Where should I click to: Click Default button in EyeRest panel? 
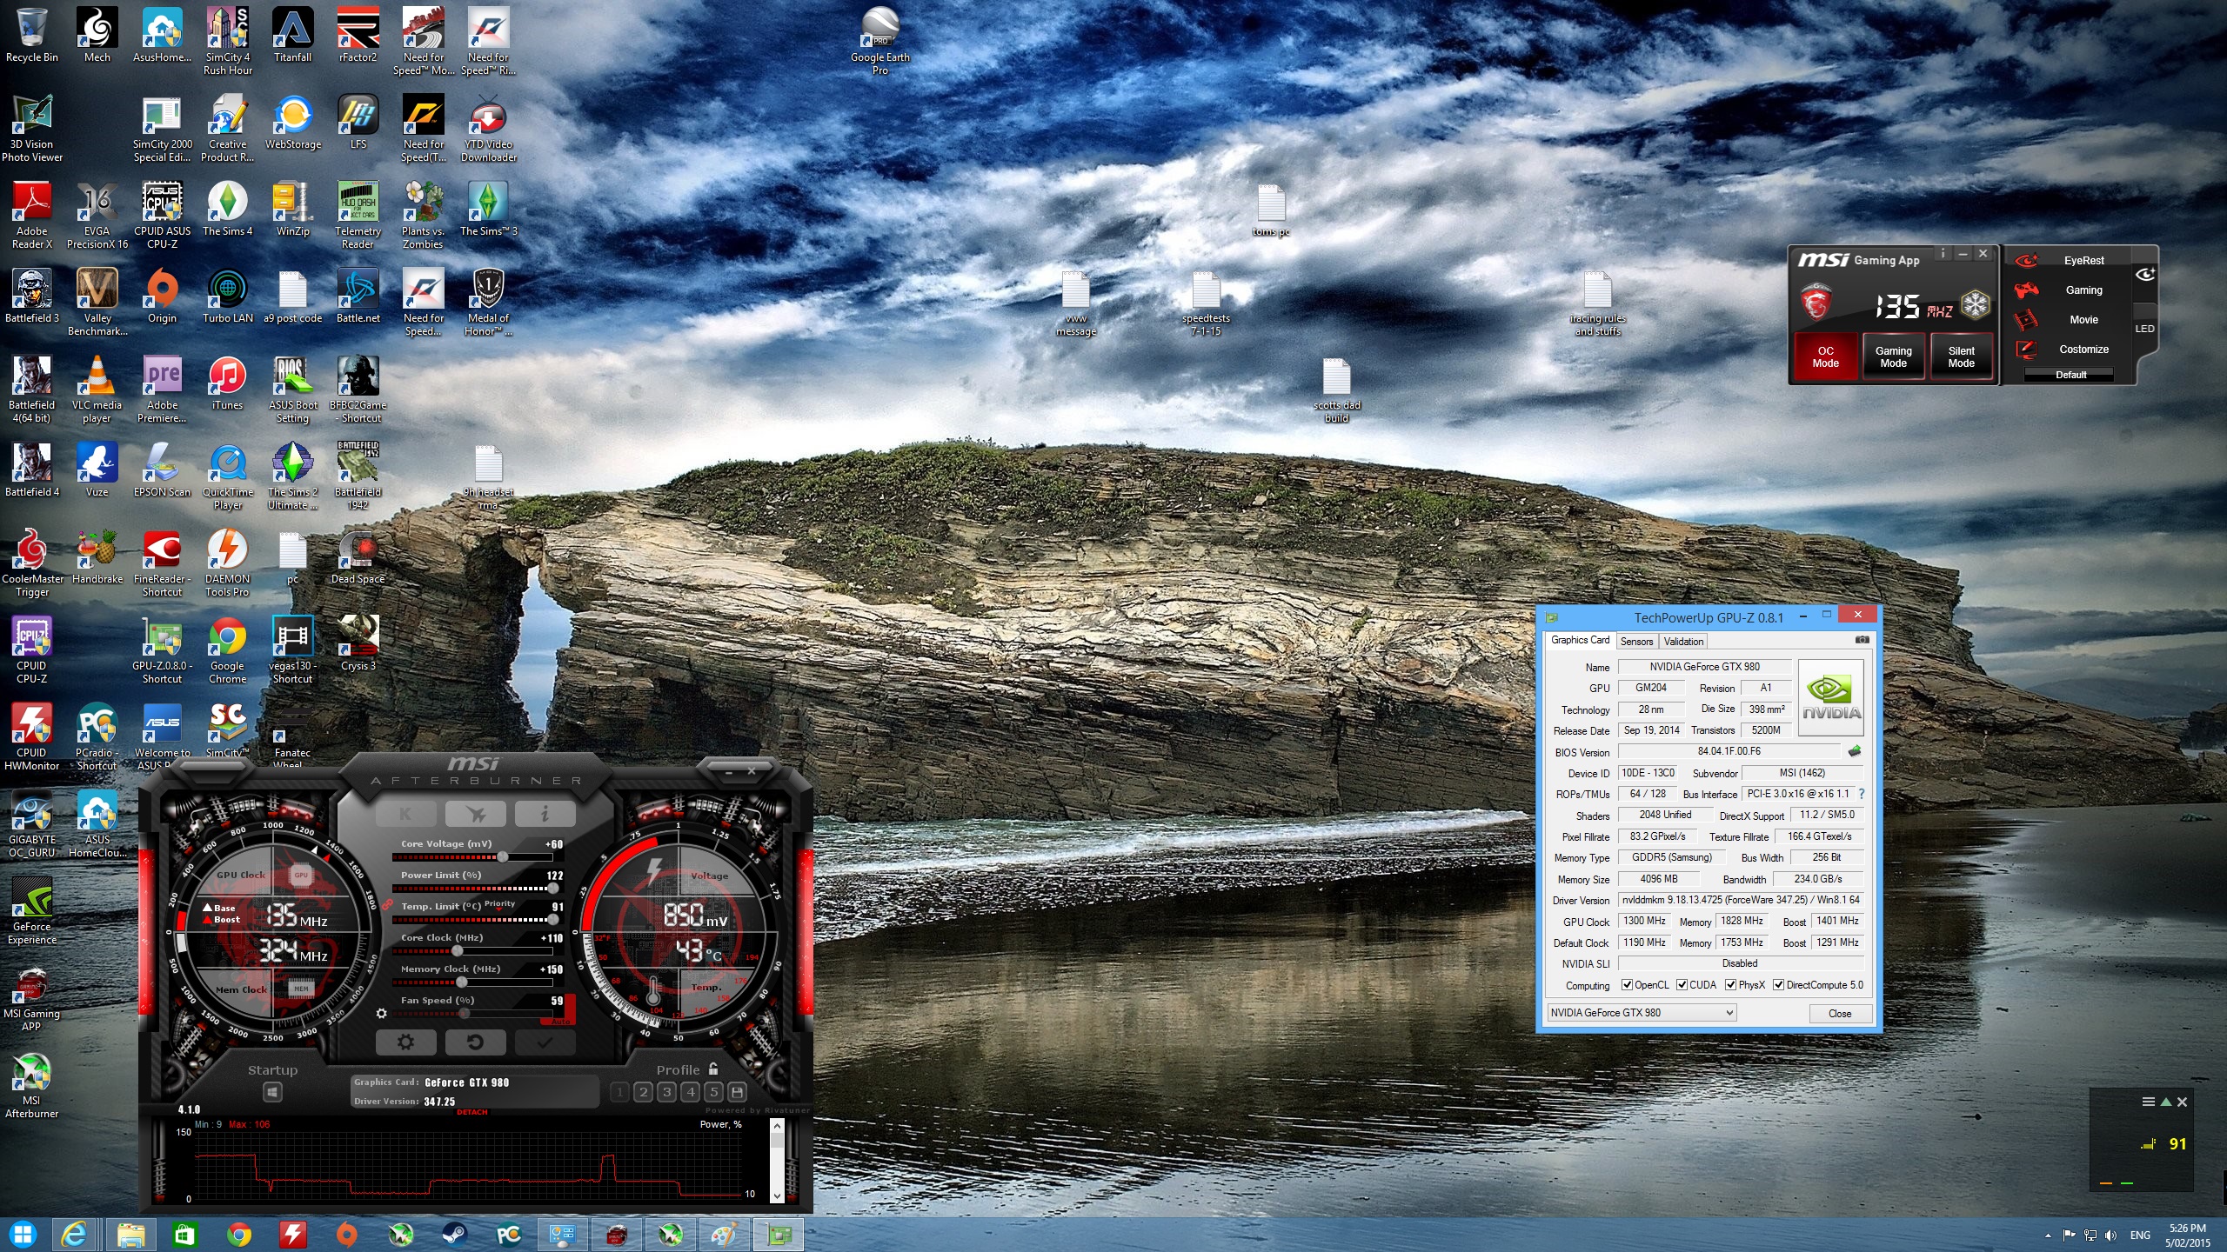(x=2070, y=375)
